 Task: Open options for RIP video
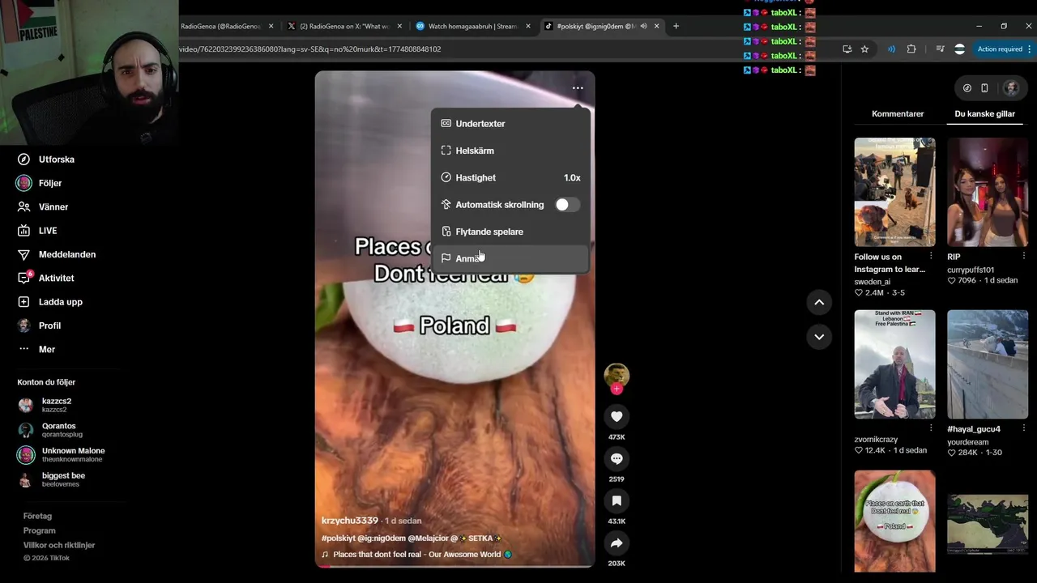click(x=1023, y=257)
